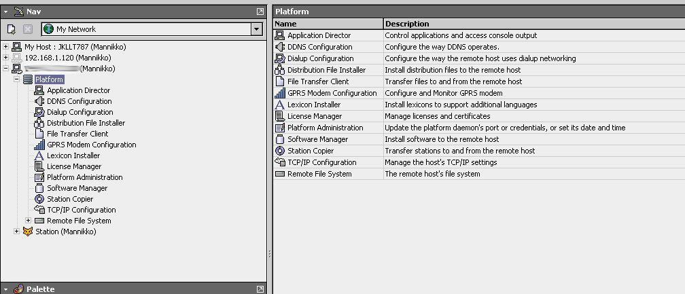Click License Manager icon in Platform table
The width and height of the screenshot is (685, 294).
click(279, 116)
